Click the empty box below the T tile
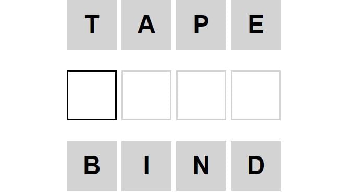The height and width of the screenshot is (194, 345). pos(92,95)
